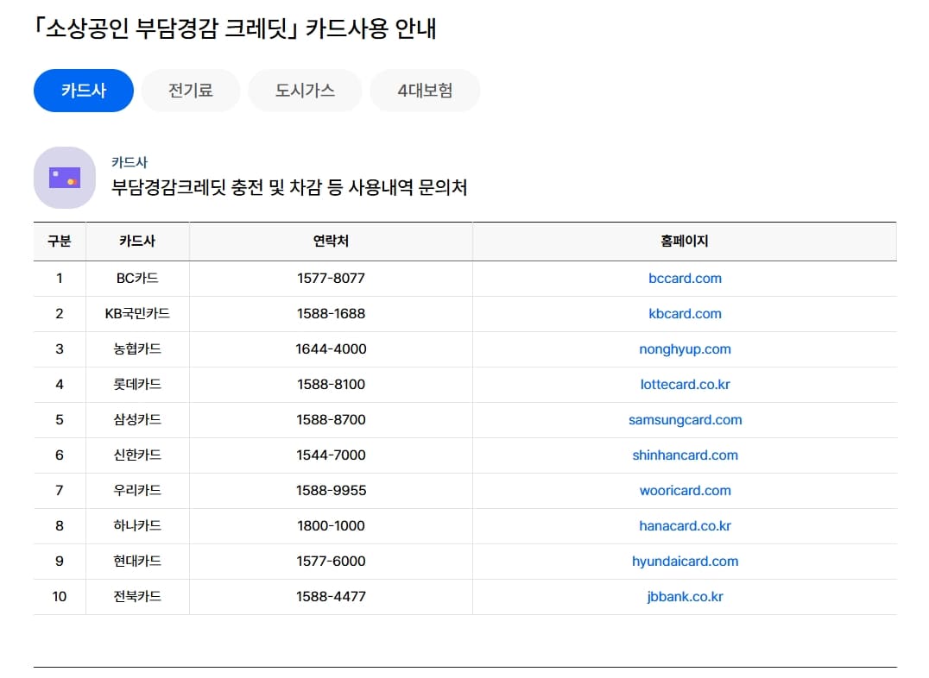Screen dimensions: 929x678
Task: Click the 전북카드 name cell
Action: point(137,597)
